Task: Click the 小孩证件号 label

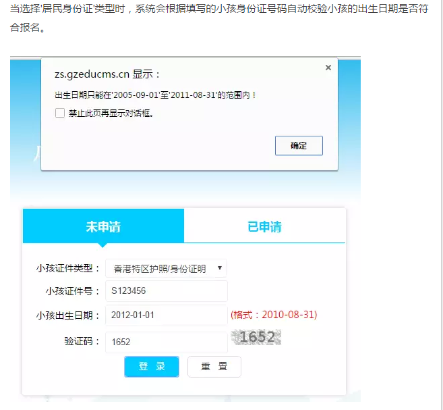Action: pos(73,291)
